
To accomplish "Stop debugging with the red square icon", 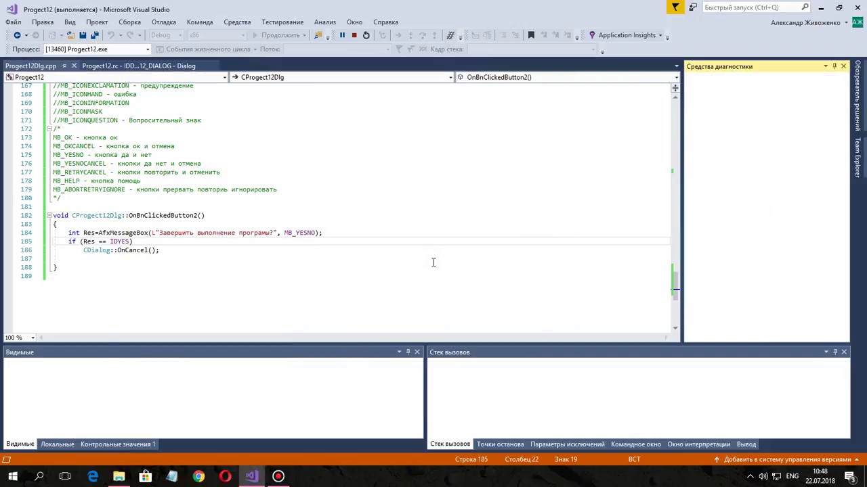I will coord(354,35).
